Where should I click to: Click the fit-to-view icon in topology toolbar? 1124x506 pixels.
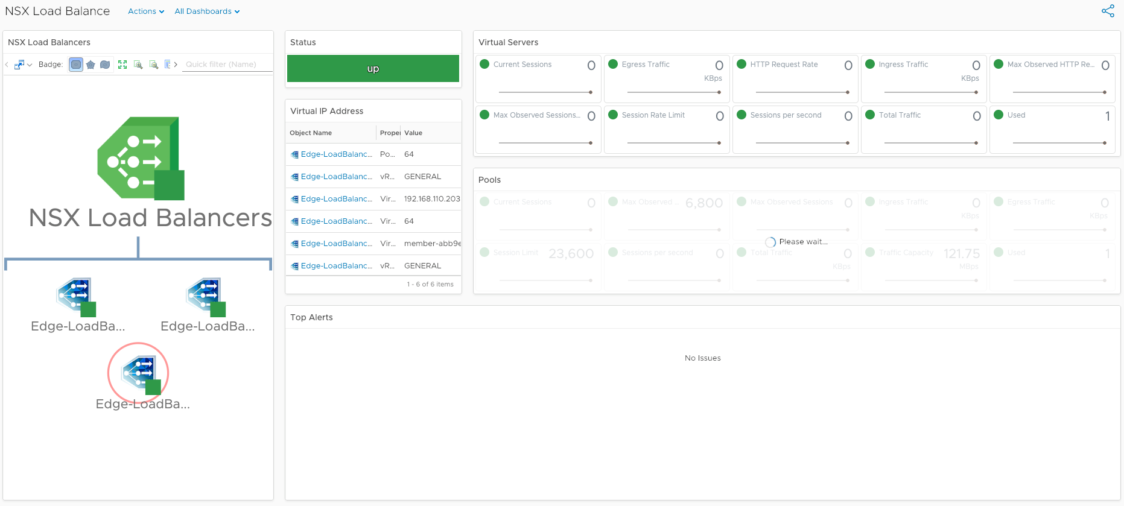(122, 65)
